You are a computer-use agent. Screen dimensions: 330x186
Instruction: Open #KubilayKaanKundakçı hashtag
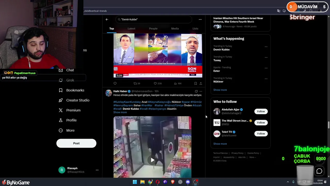[x=127, y=102]
